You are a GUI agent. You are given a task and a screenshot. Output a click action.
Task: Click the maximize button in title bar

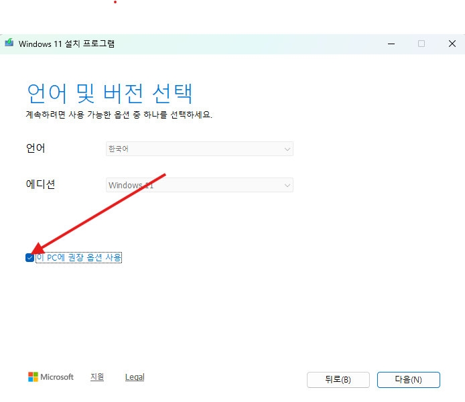421,44
